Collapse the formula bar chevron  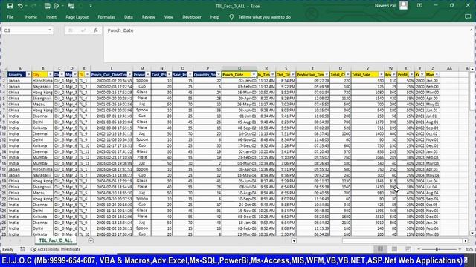click(x=471, y=30)
